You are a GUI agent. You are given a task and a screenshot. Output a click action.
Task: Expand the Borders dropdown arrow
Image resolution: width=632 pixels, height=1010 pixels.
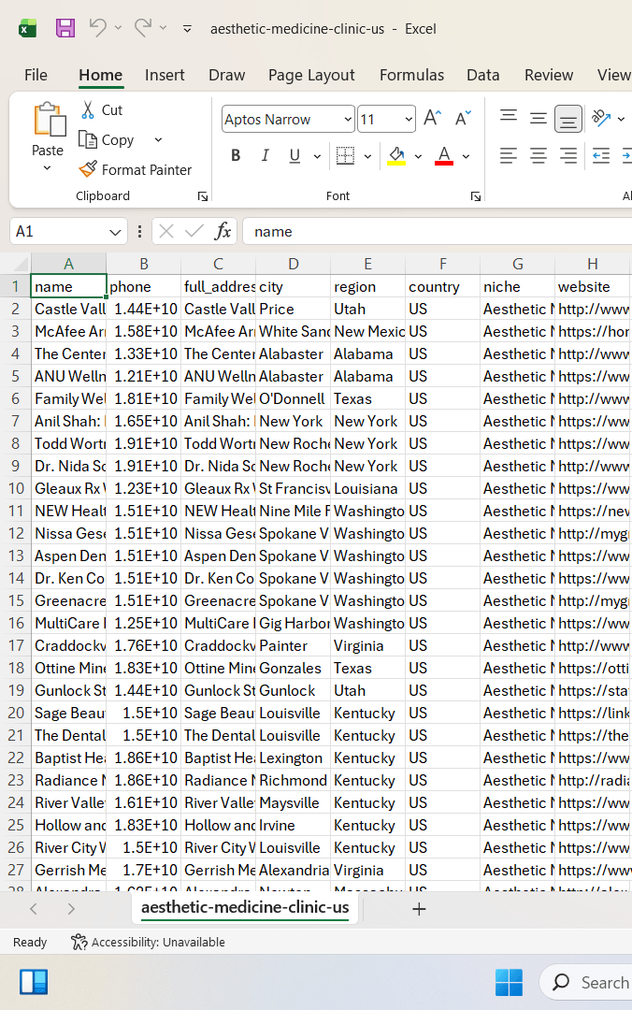(367, 156)
